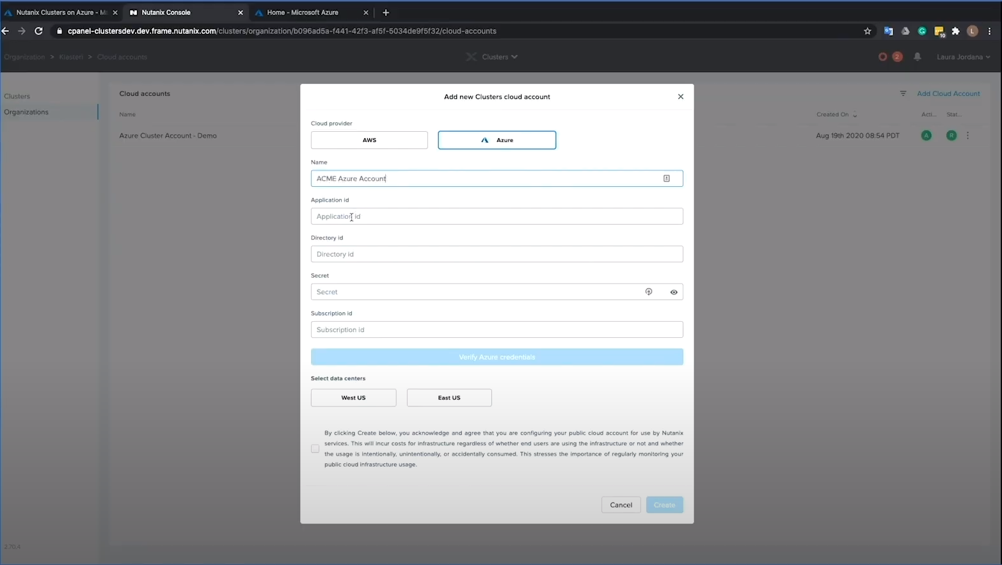Click Verify Azure credentials button

(497, 357)
